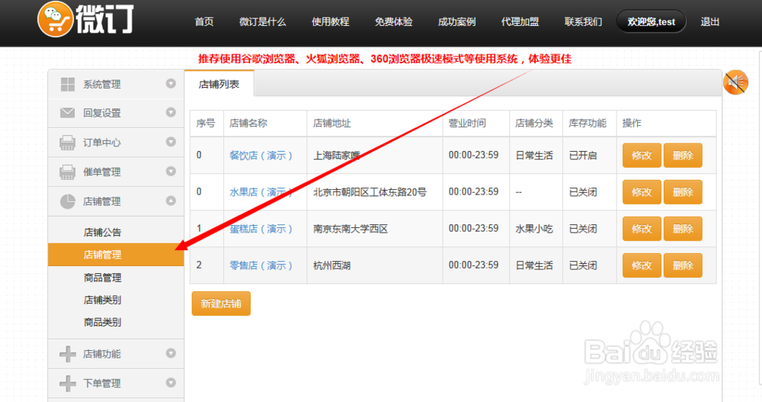The height and width of the screenshot is (402, 762).
Task: Collapse the 店铺管理 section arrow
Action: pos(171,201)
